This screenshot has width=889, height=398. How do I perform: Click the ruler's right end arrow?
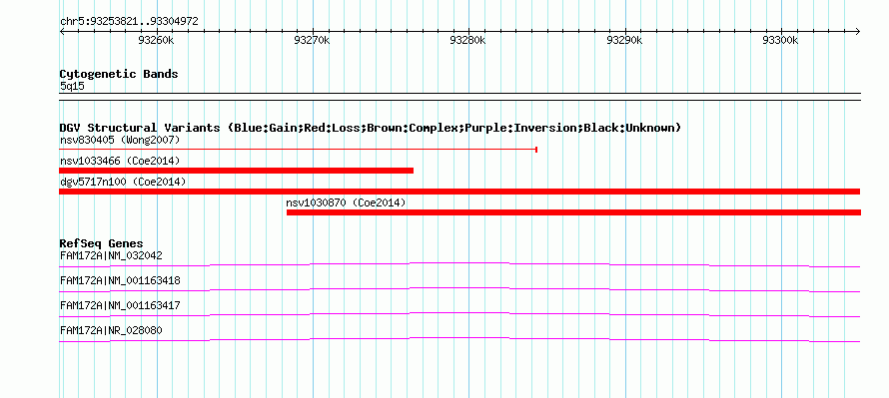pyautogui.click(x=857, y=31)
